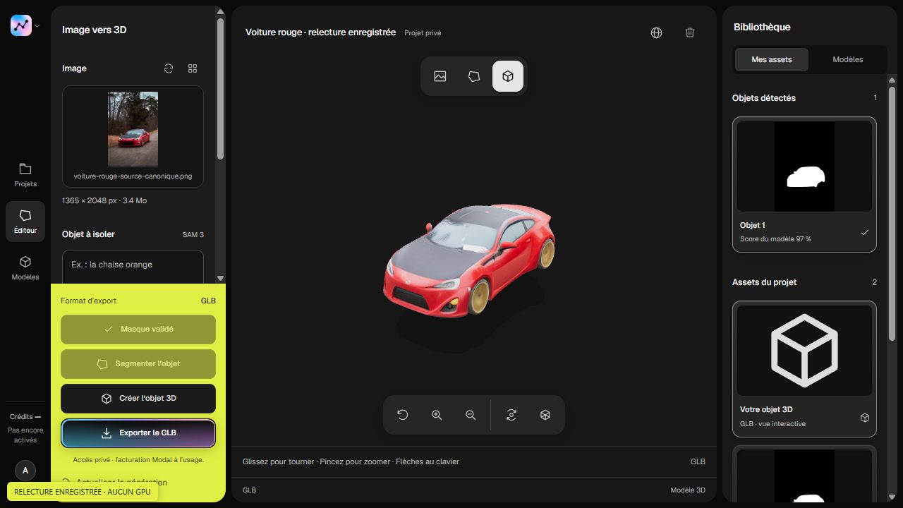Screen dimensions: 903x508
Task: Switch to the 3D cube view tab
Action: (x=508, y=76)
